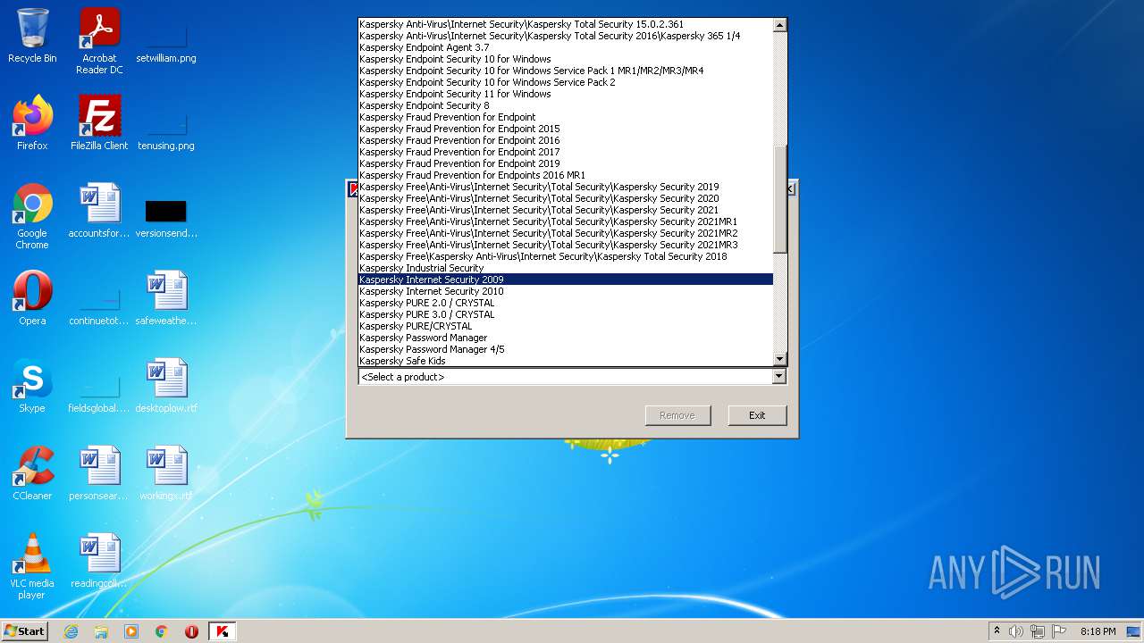Select workings.rtf document icon
The image size is (1144, 643).
166,473
